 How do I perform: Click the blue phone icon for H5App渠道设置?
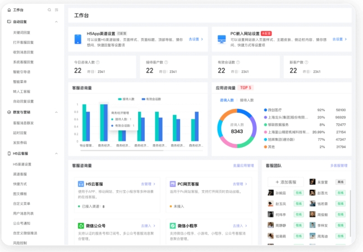pos(79,39)
